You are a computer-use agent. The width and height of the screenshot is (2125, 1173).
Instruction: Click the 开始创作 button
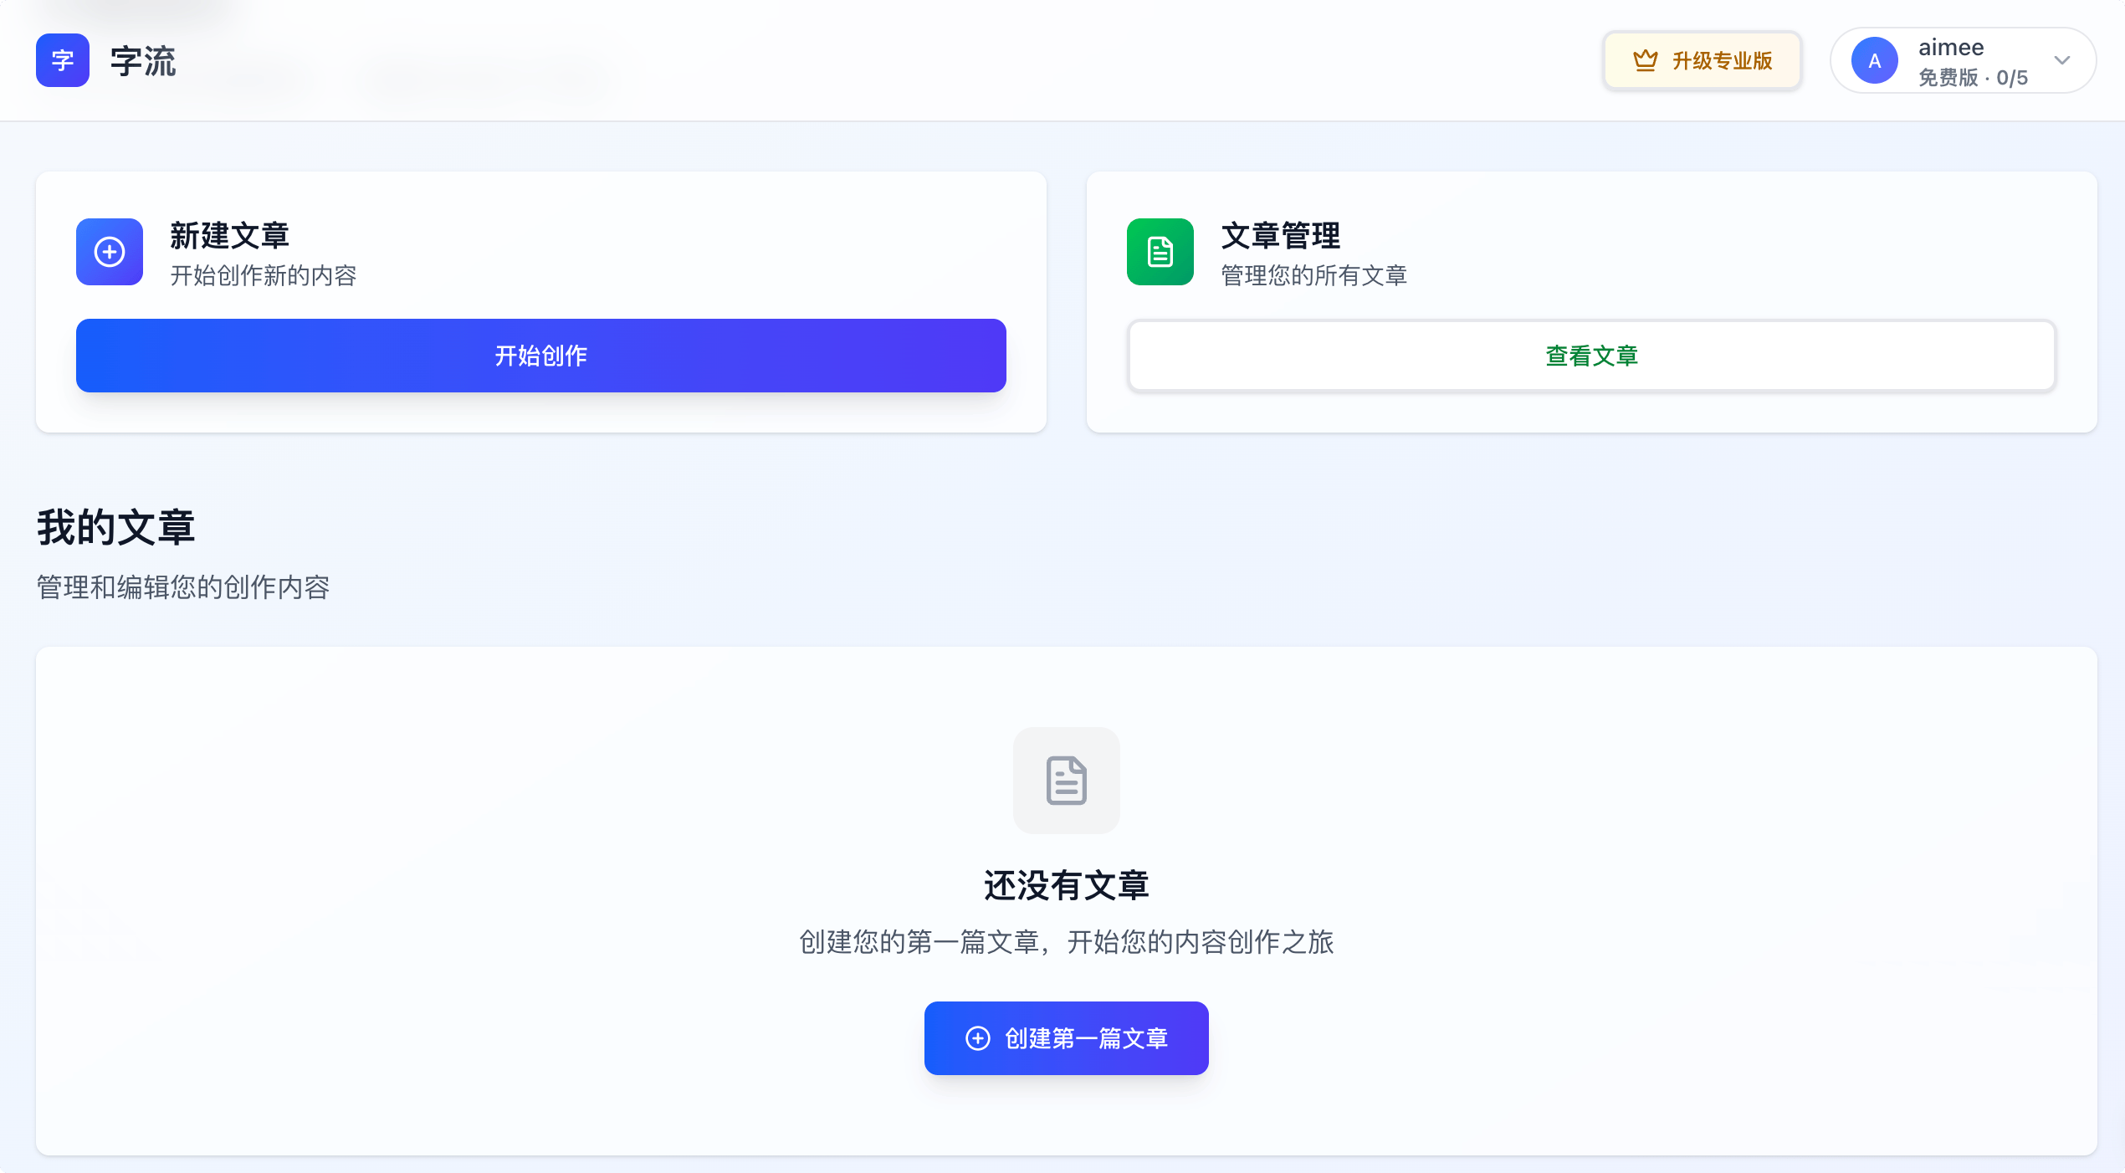point(540,356)
